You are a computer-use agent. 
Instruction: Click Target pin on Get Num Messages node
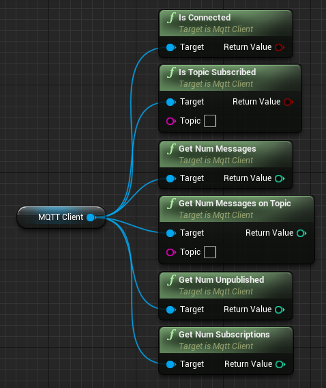171,178
